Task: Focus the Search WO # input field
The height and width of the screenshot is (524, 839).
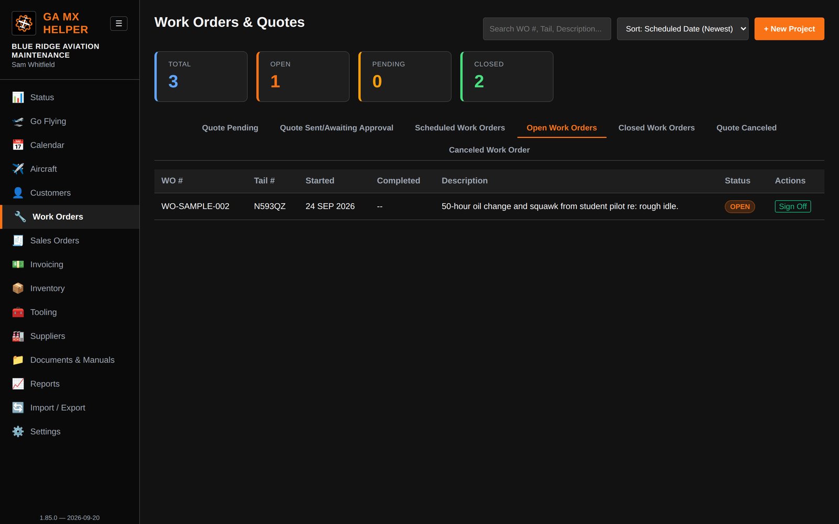Action: pyautogui.click(x=547, y=29)
